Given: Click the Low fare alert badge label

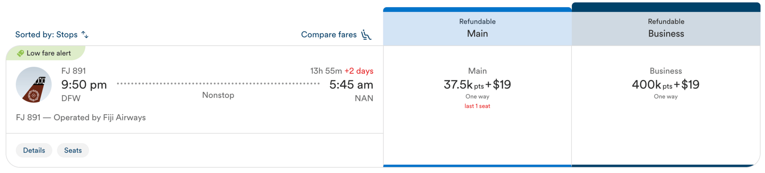Looking at the screenshot, I should [49, 53].
